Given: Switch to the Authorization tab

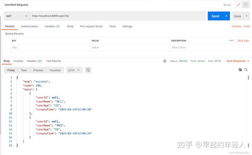Looking at the screenshot, I should coord(29,26).
